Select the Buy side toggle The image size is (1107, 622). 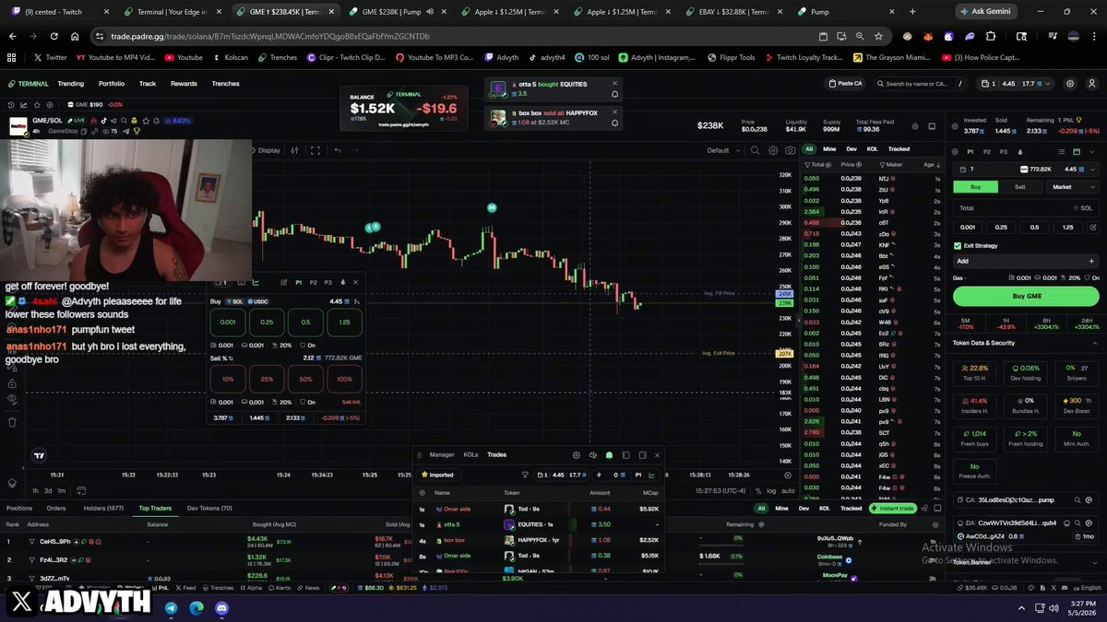tap(975, 186)
